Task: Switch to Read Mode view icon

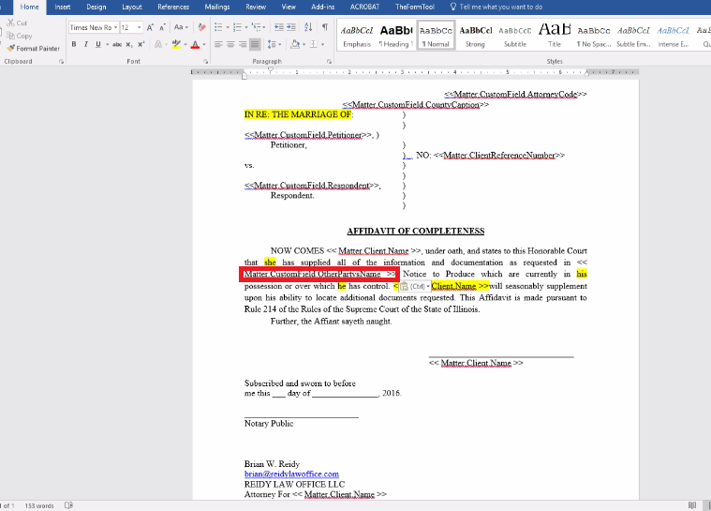Action: click(x=692, y=505)
